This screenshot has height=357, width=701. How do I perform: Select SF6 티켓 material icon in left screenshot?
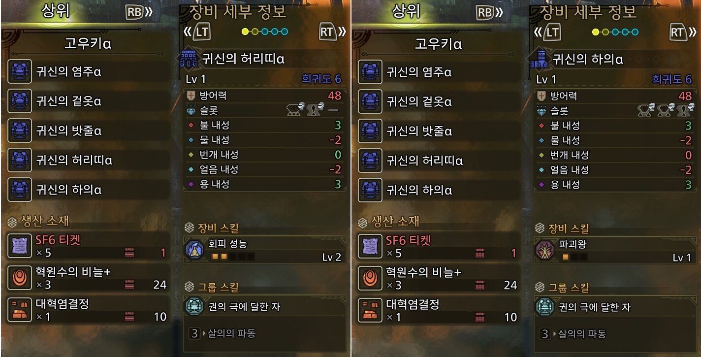click(20, 246)
